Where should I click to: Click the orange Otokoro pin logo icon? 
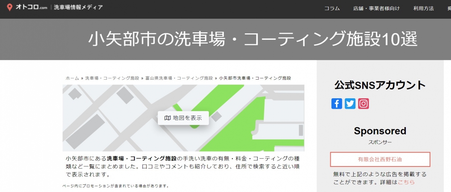pos(9,7)
